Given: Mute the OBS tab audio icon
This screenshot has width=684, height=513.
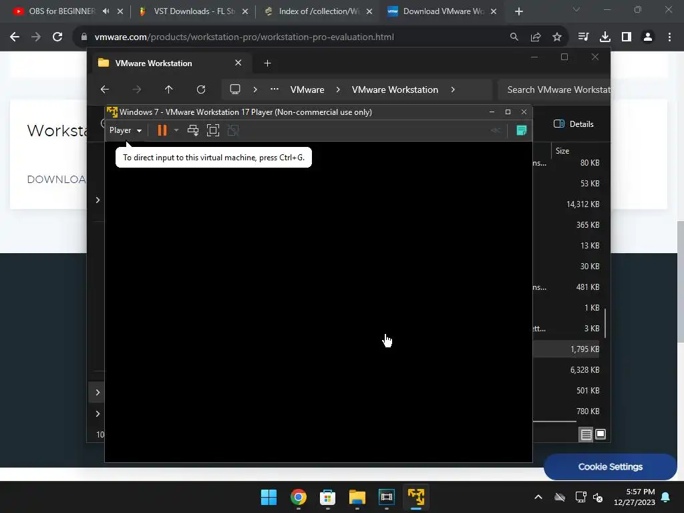Looking at the screenshot, I should pos(106,11).
